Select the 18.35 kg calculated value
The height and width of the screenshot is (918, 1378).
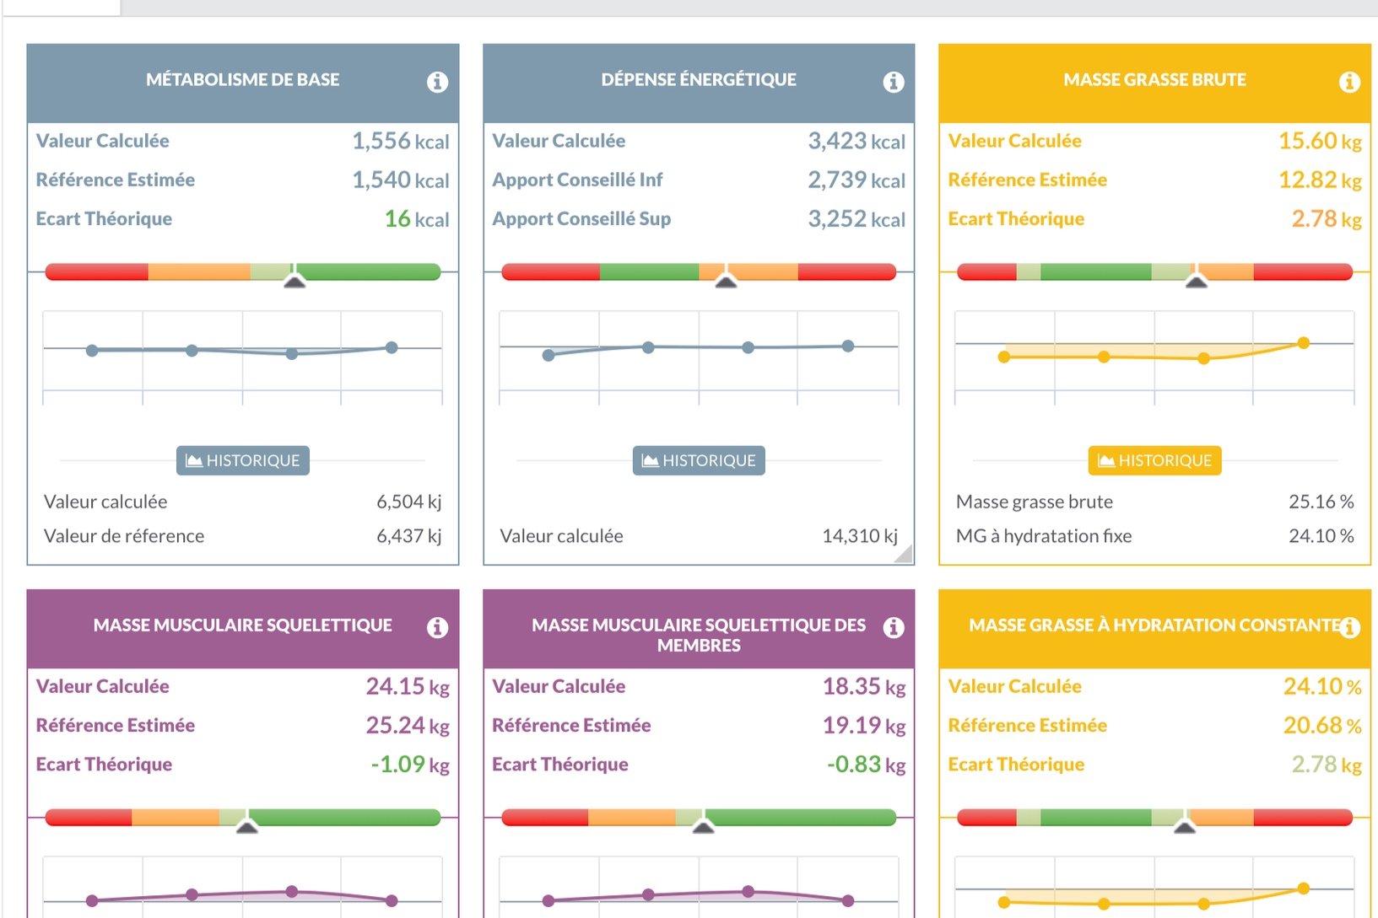tap(864, 686)
